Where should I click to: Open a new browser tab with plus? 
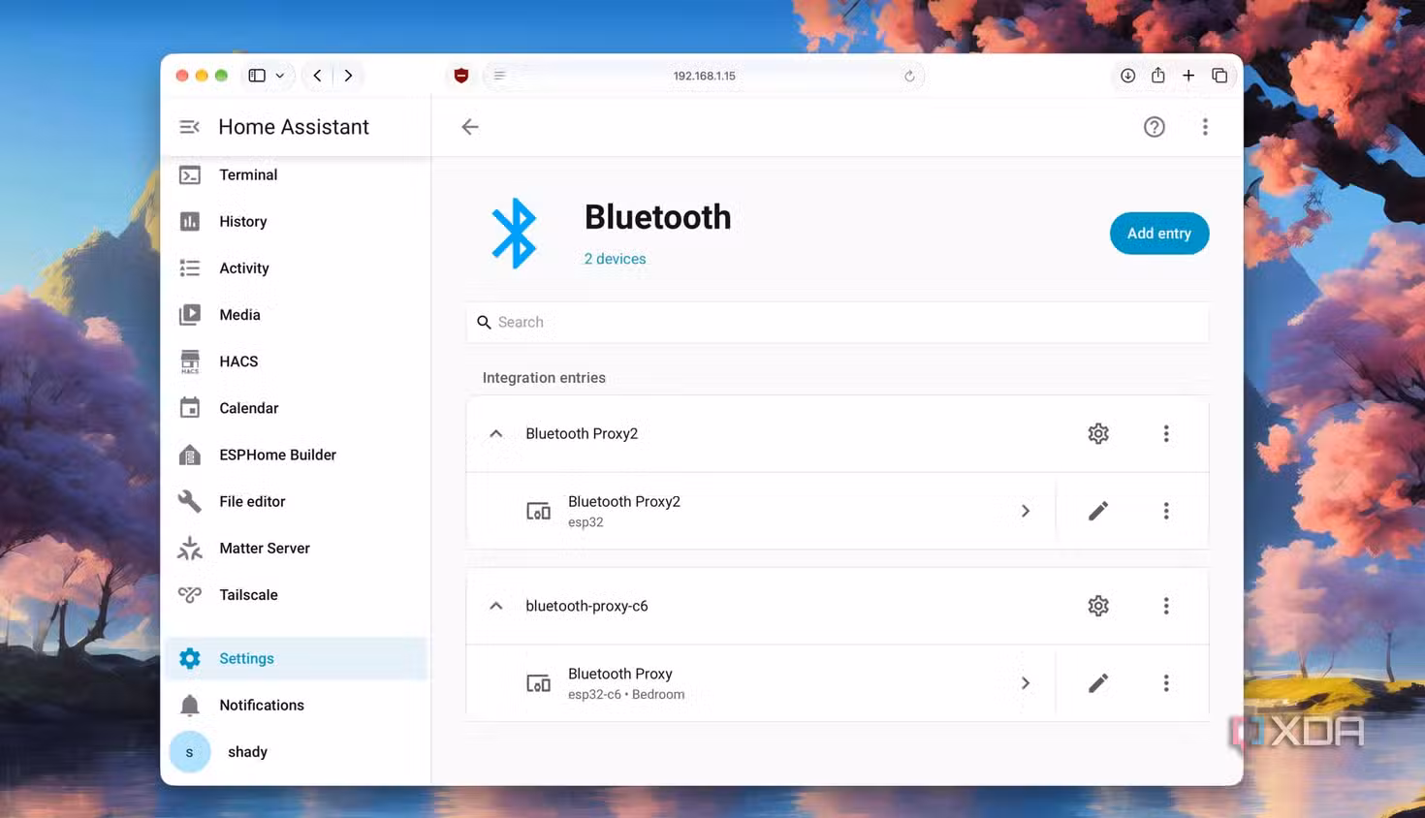[1188, 76]
